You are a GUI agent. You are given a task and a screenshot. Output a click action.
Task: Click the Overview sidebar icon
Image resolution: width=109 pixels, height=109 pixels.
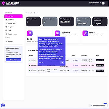click(6, 16)
